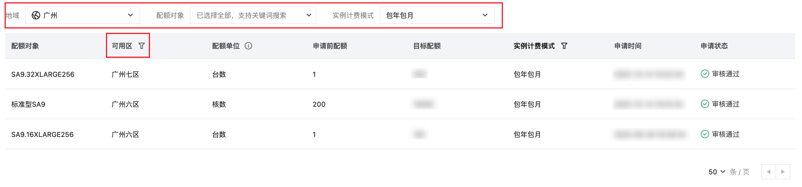Change the 50 items per page selector
The image size is (802, 187).
tap(717, 172)
